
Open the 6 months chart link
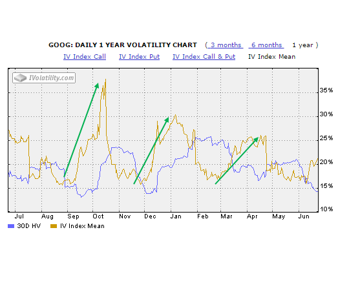tap(266, 45)
